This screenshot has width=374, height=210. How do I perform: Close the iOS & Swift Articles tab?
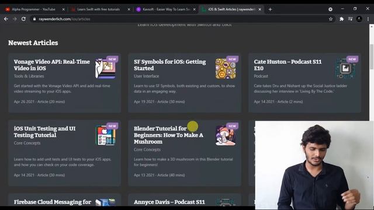click(259, 9)
